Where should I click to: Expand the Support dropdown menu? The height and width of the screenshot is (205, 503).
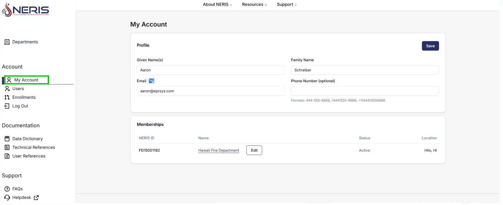287,5
